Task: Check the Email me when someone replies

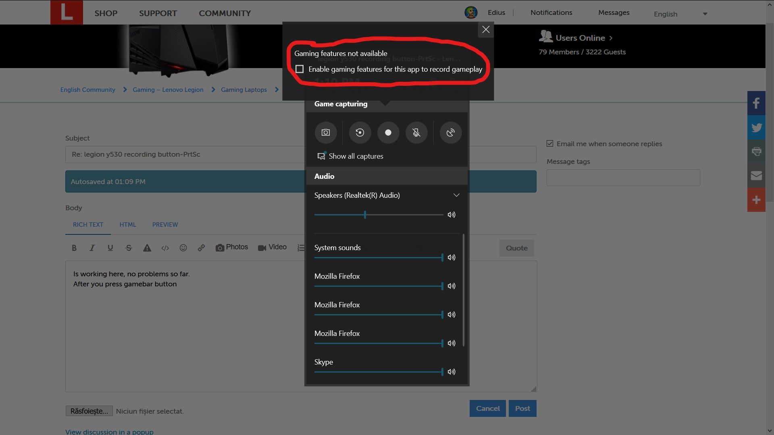Action: tap(550, 143)
